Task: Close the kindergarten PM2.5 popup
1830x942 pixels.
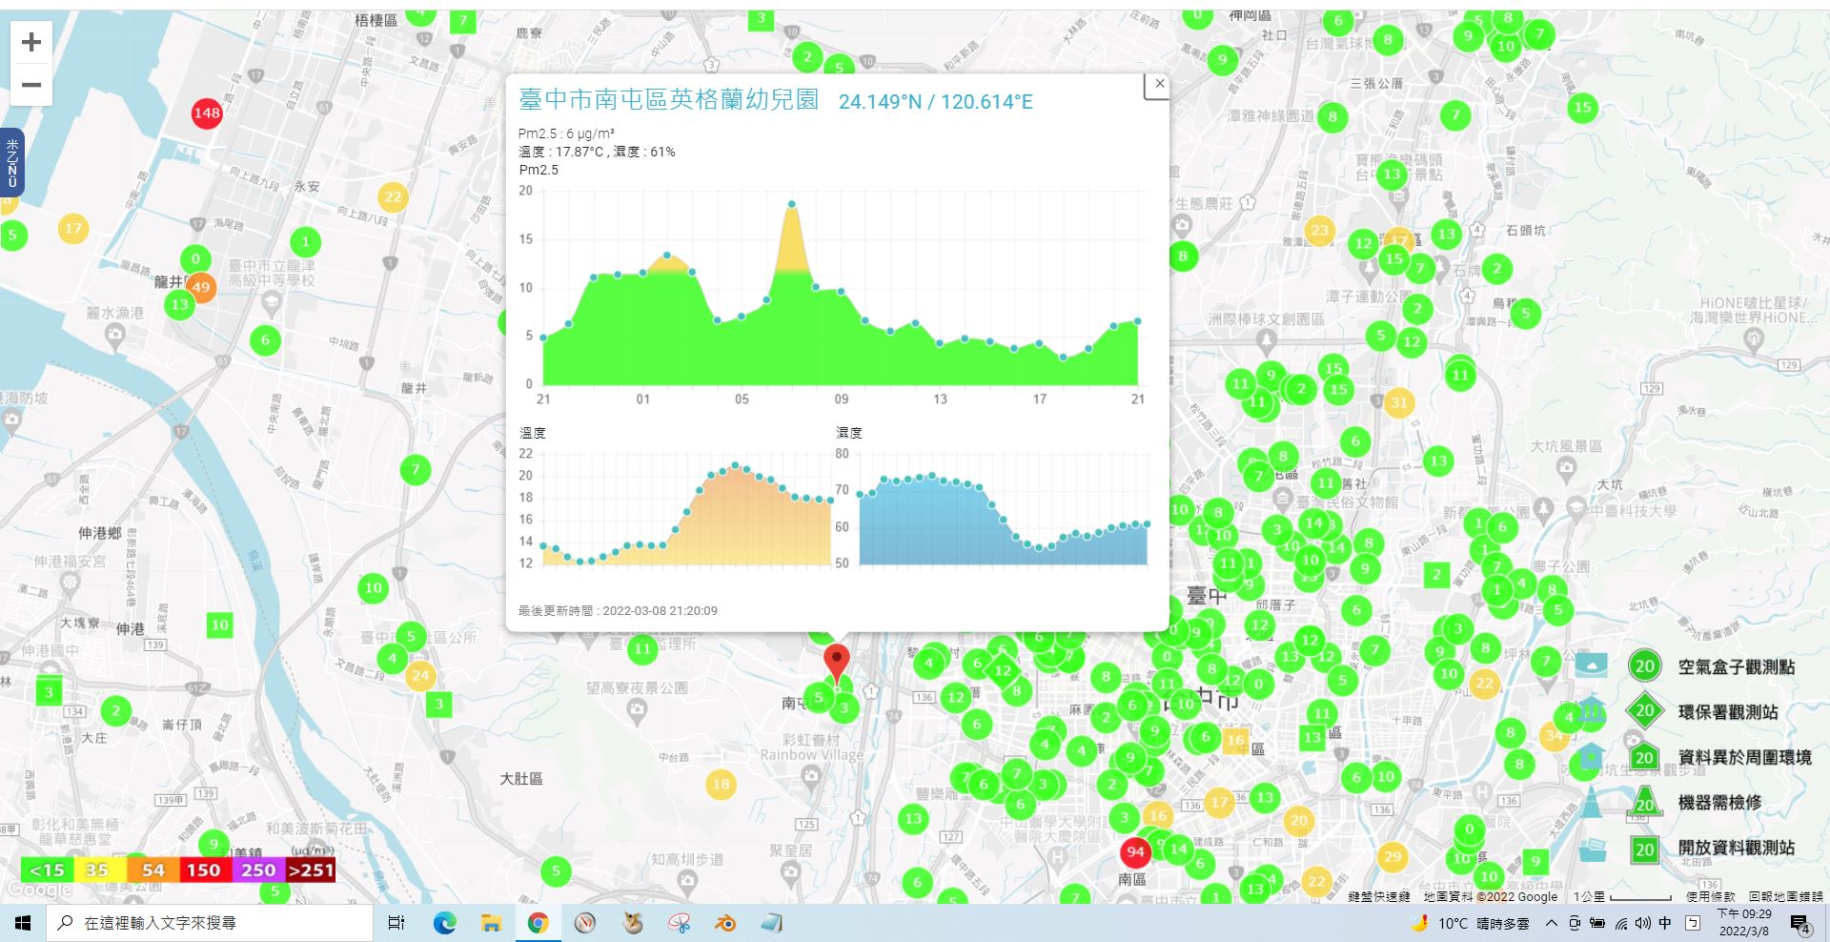Action: [1159, 84]
